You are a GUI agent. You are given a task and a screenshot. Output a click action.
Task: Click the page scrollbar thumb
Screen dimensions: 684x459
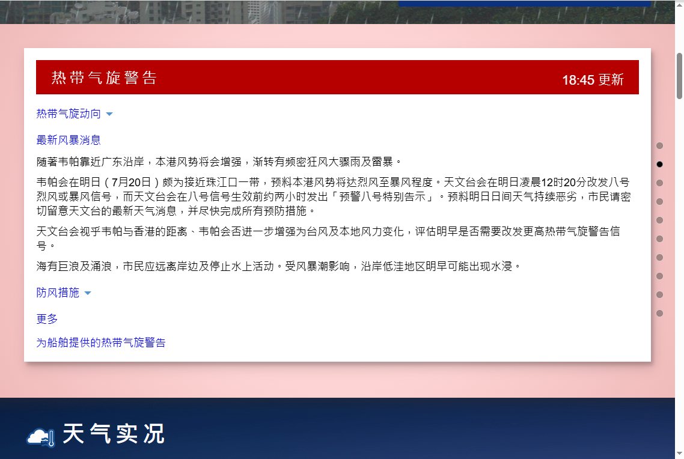679,75
